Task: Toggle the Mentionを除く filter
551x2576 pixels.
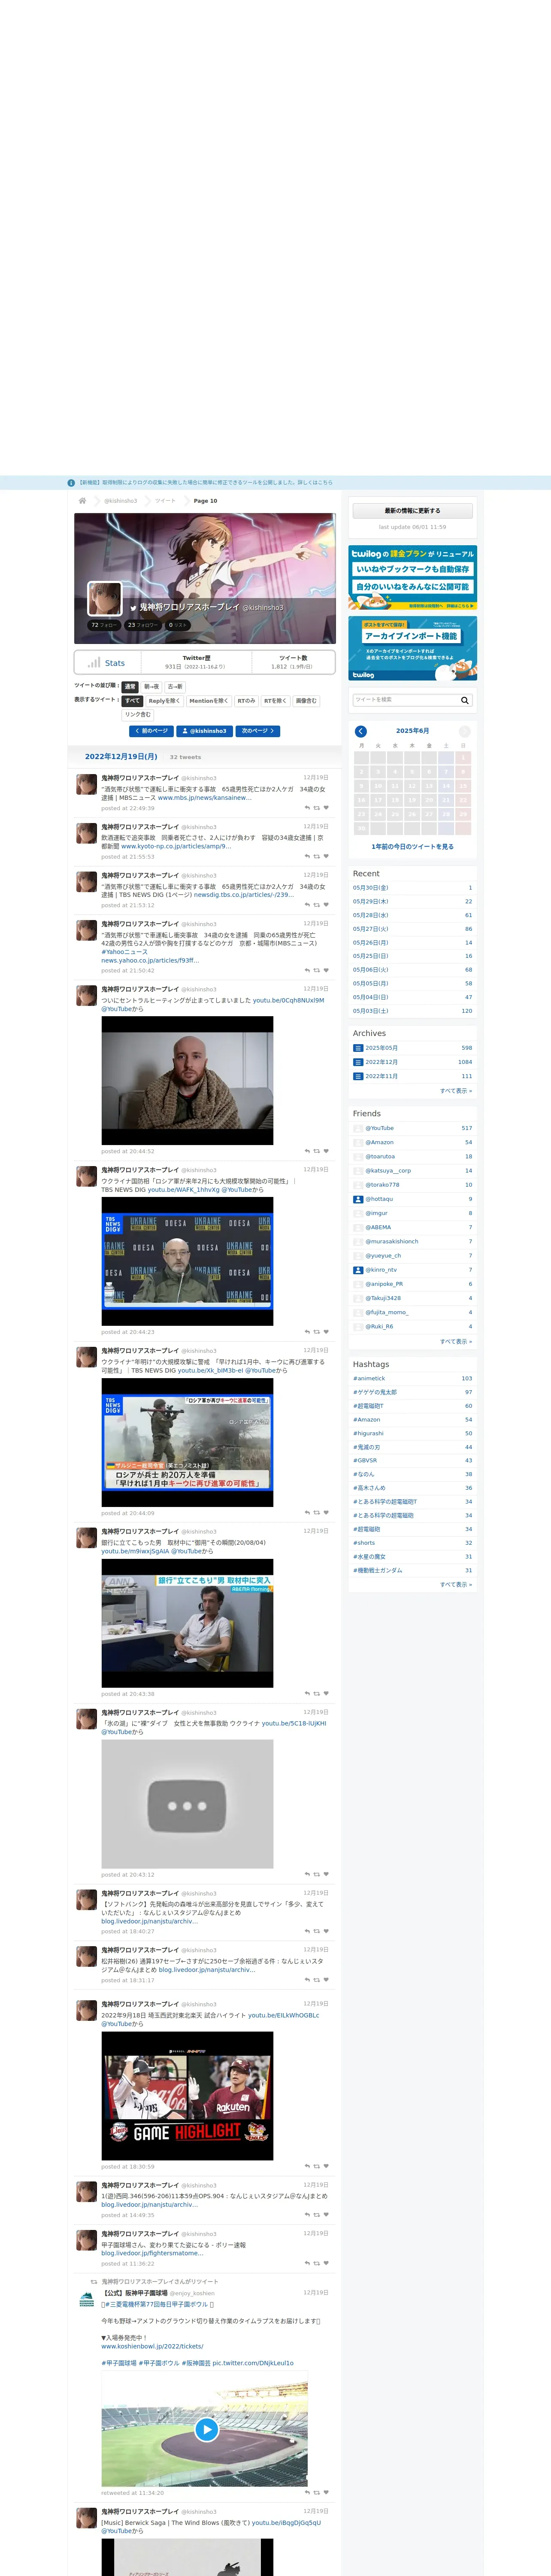Action: point(209,701)
